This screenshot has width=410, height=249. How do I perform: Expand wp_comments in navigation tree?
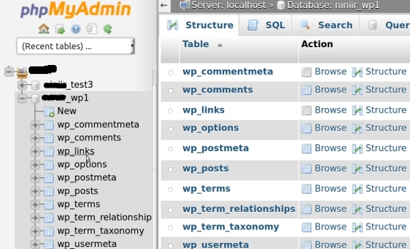pyautogui.click(x=35, y=138)
